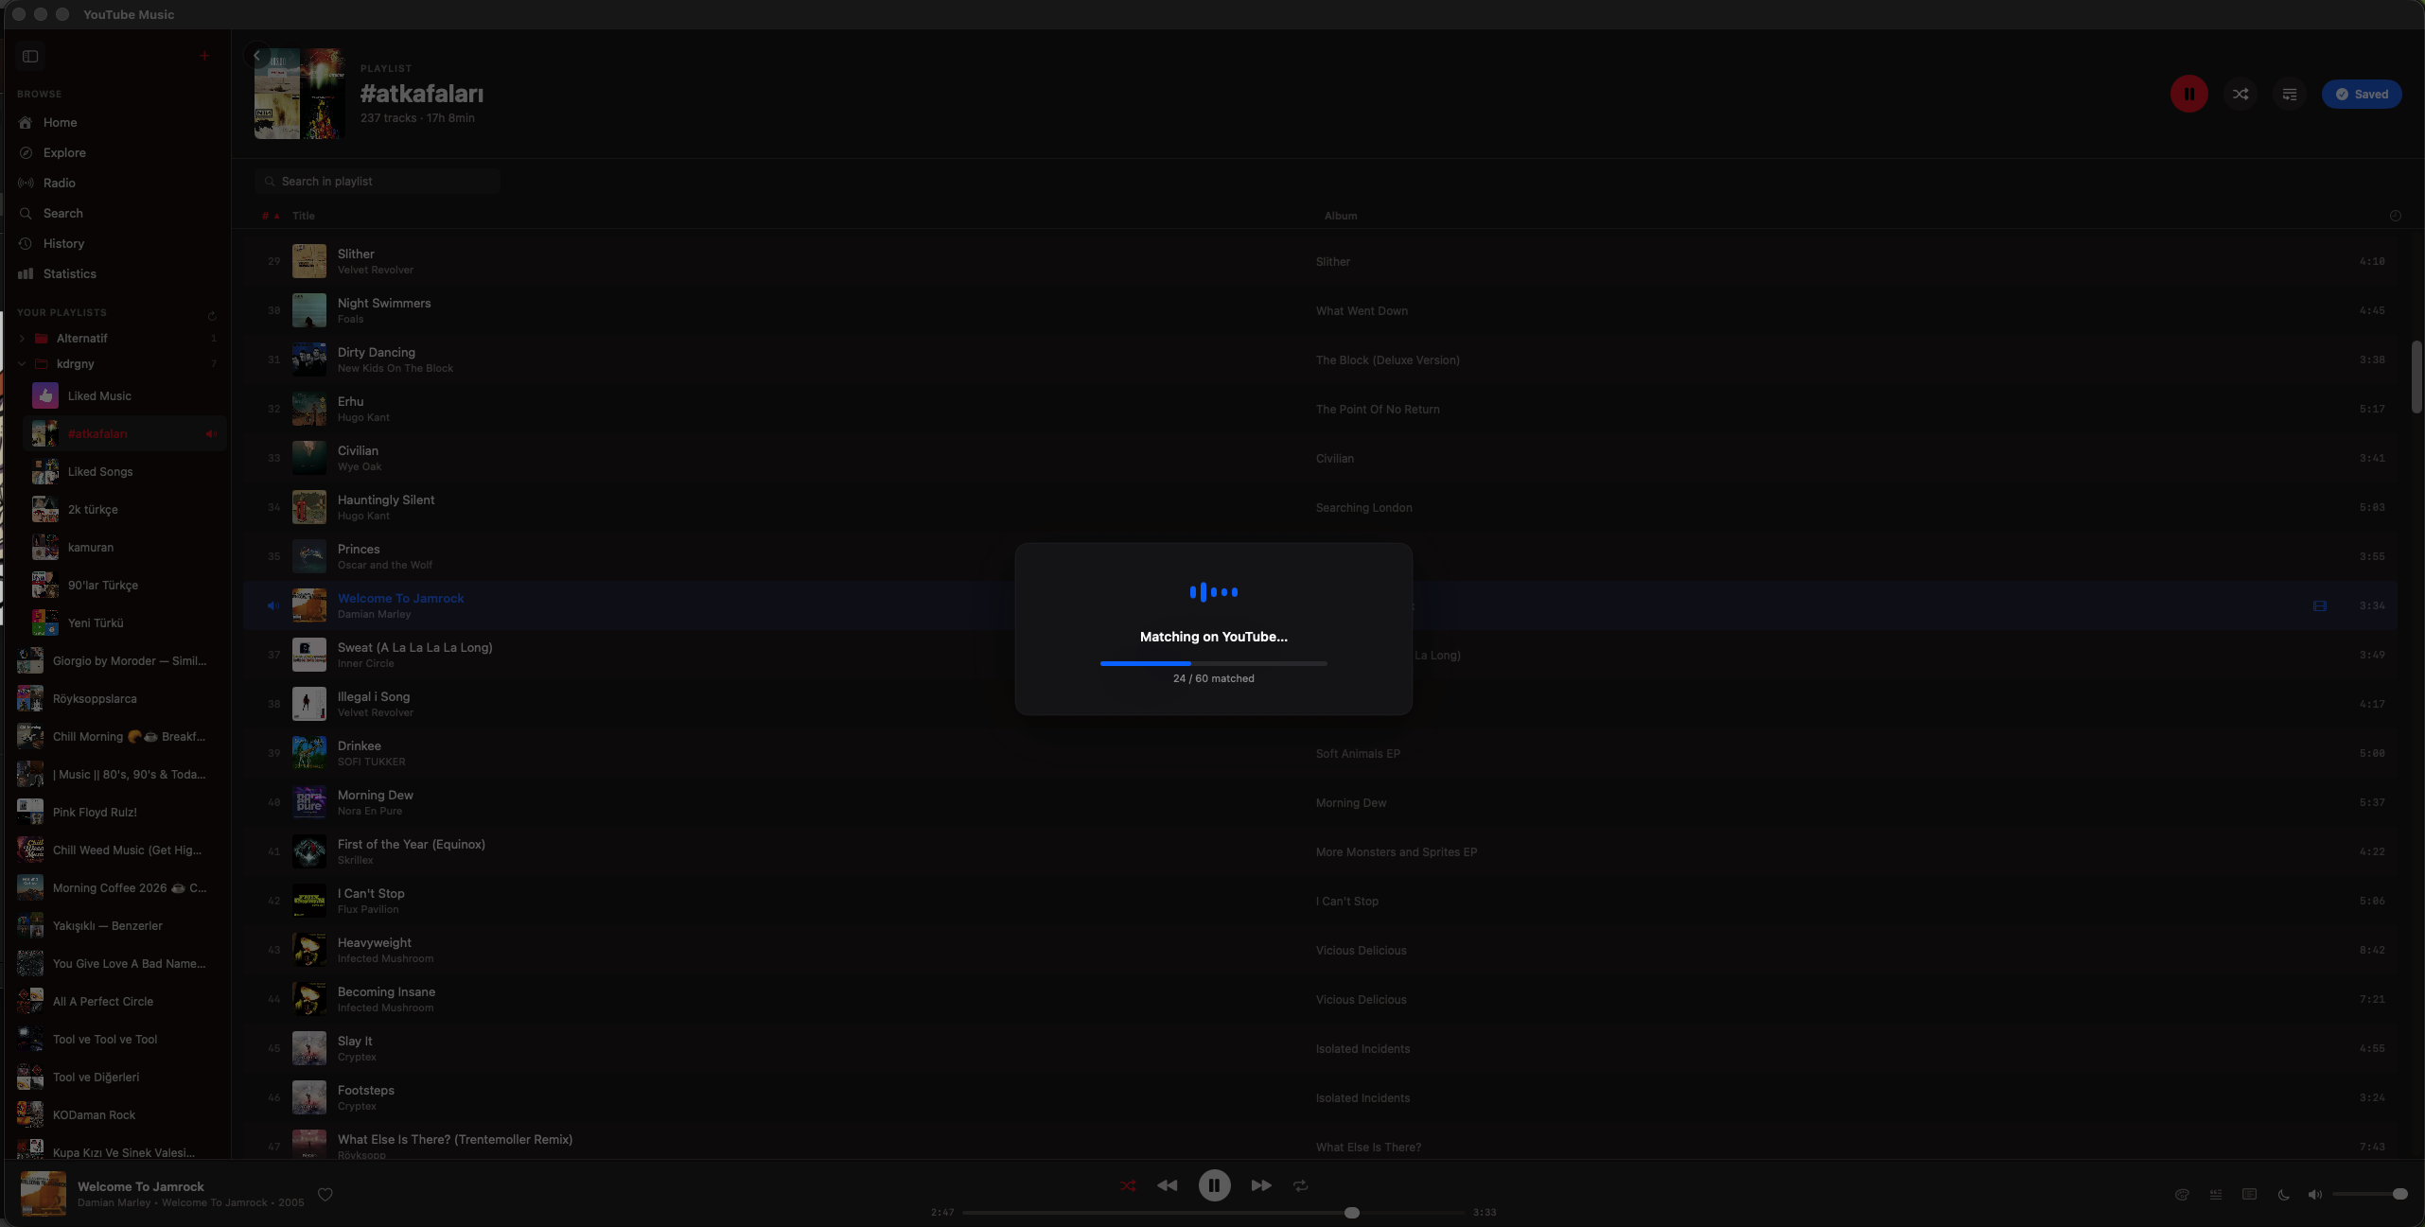Image resolution: width=2425 pixels, height=1227 pixels.
Task: Click the now playing album art
Action: (44, 1193)
